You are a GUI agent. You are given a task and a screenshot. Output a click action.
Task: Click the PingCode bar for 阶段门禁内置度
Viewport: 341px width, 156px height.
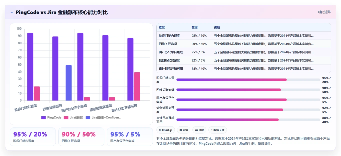tap(30, 67)
